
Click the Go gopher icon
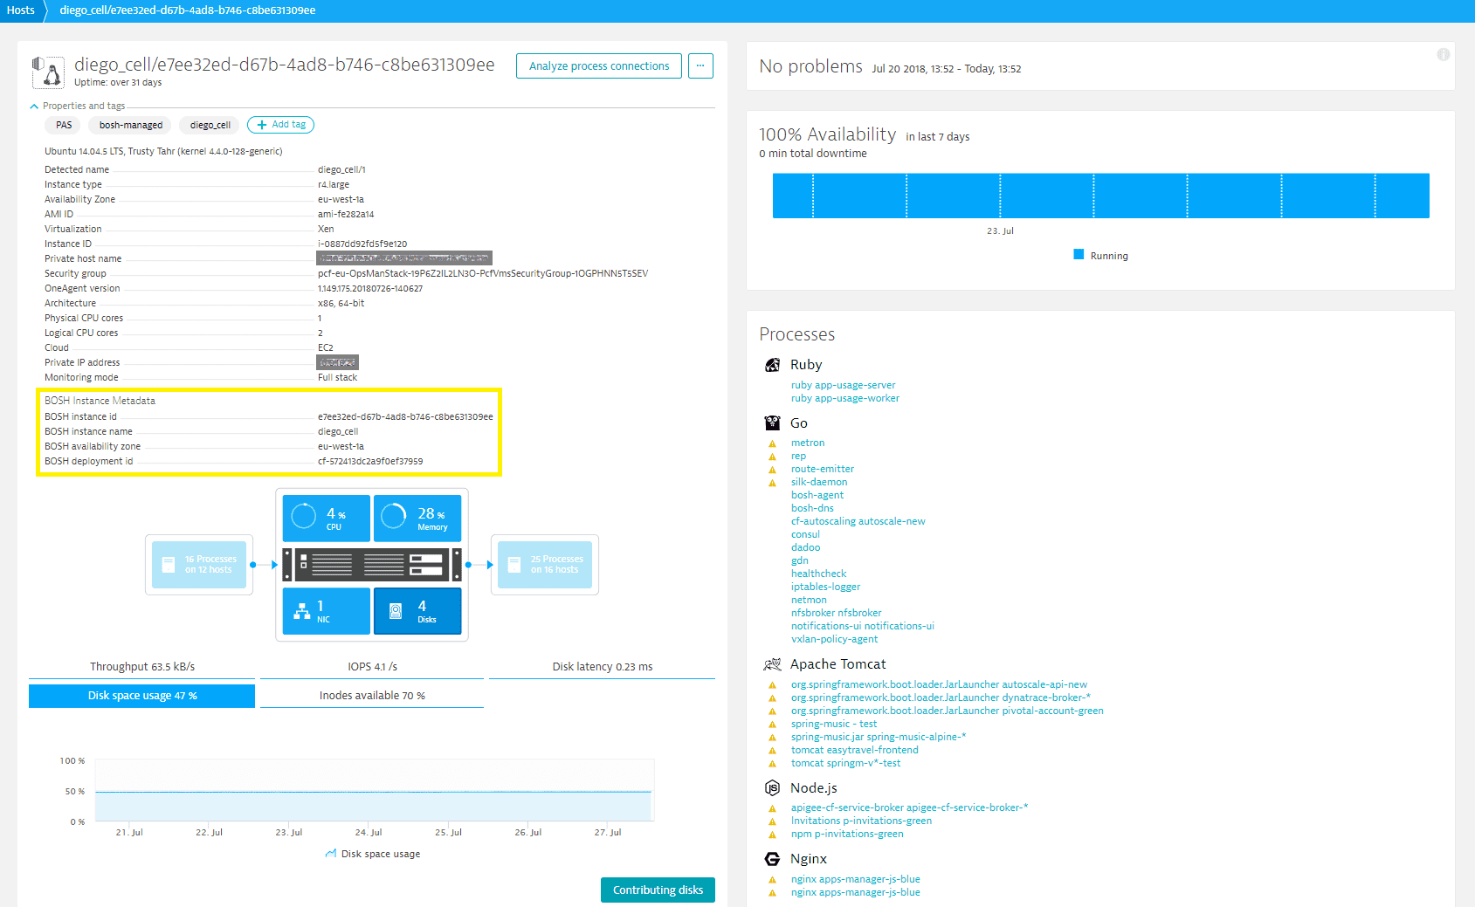772,423
